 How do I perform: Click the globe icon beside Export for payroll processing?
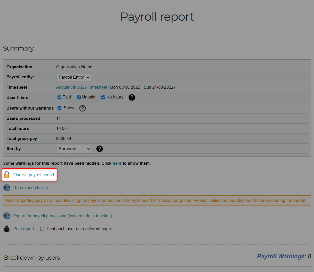7,216
